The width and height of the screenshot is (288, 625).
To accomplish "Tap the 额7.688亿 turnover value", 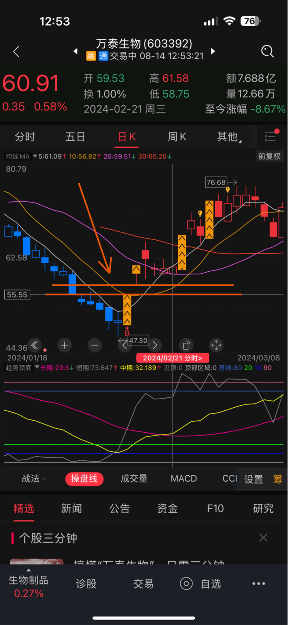I will point(251,78).
